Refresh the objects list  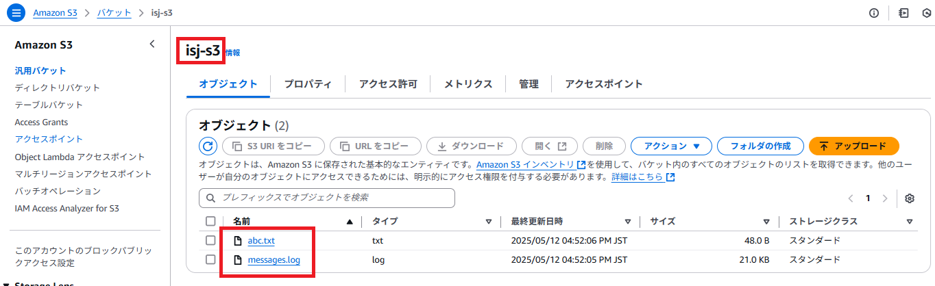coord(208,146)
